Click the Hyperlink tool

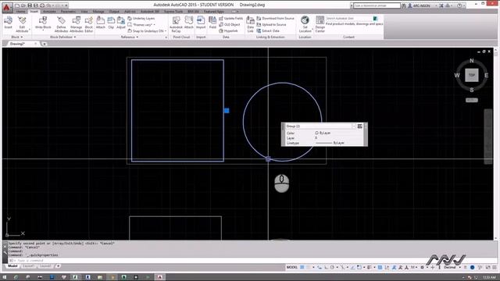228,31
